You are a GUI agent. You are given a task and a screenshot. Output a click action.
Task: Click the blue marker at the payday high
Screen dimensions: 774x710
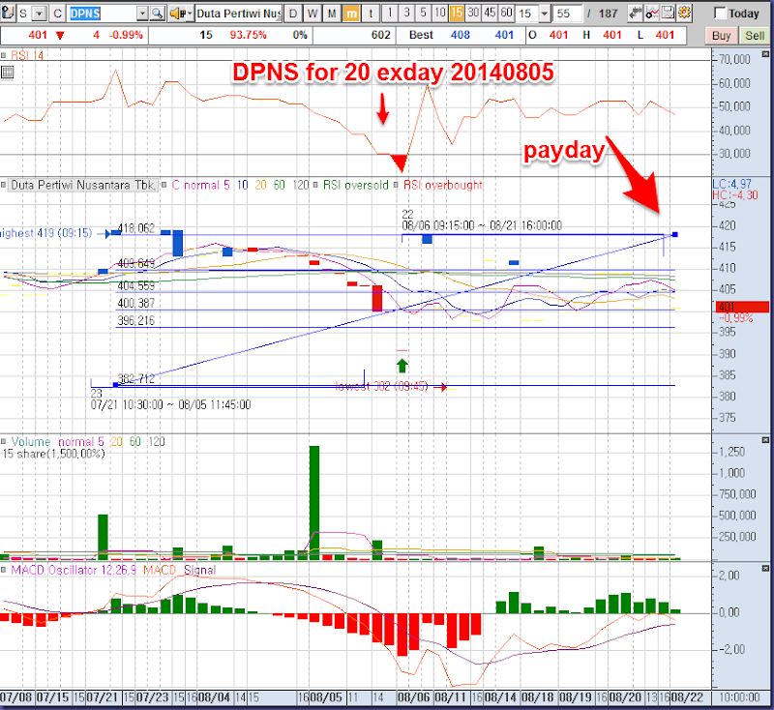coord(674,234)
